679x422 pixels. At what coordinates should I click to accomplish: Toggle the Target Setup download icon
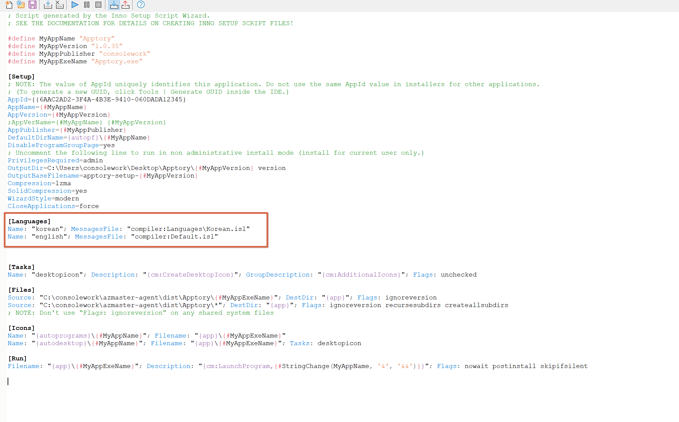click(114, 5)
